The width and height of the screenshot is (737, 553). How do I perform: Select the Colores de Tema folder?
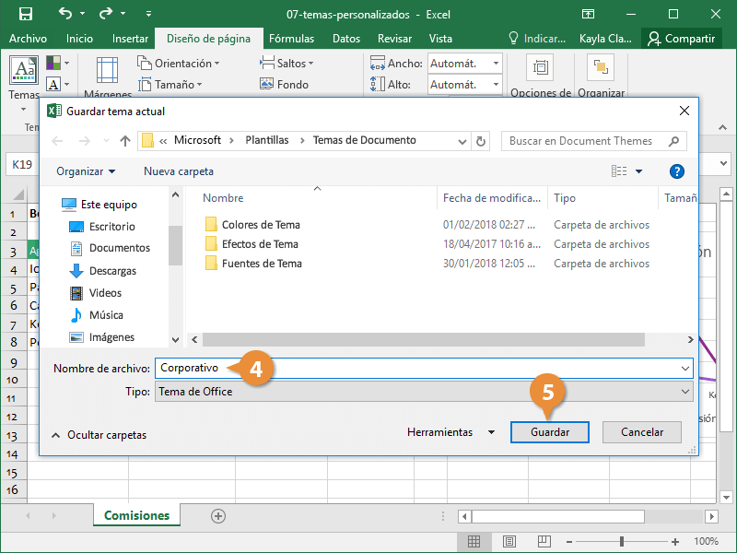[x=260, y=225]
